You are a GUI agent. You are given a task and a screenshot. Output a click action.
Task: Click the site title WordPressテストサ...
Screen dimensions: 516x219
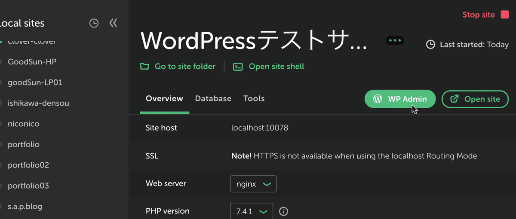254,41
